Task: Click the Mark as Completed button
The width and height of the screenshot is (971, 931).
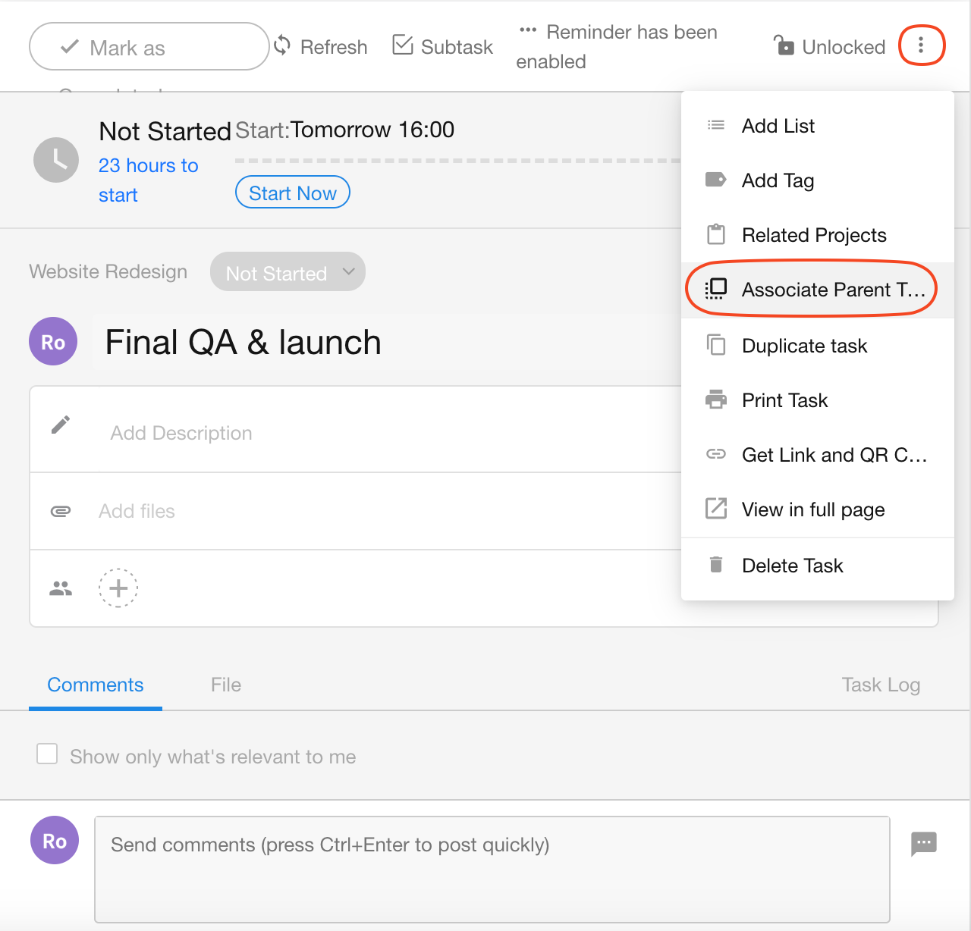Action: 149,47
